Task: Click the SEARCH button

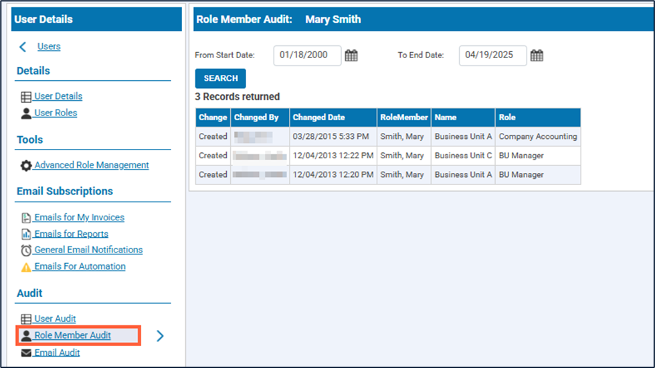Action: (x=221, y=78)
